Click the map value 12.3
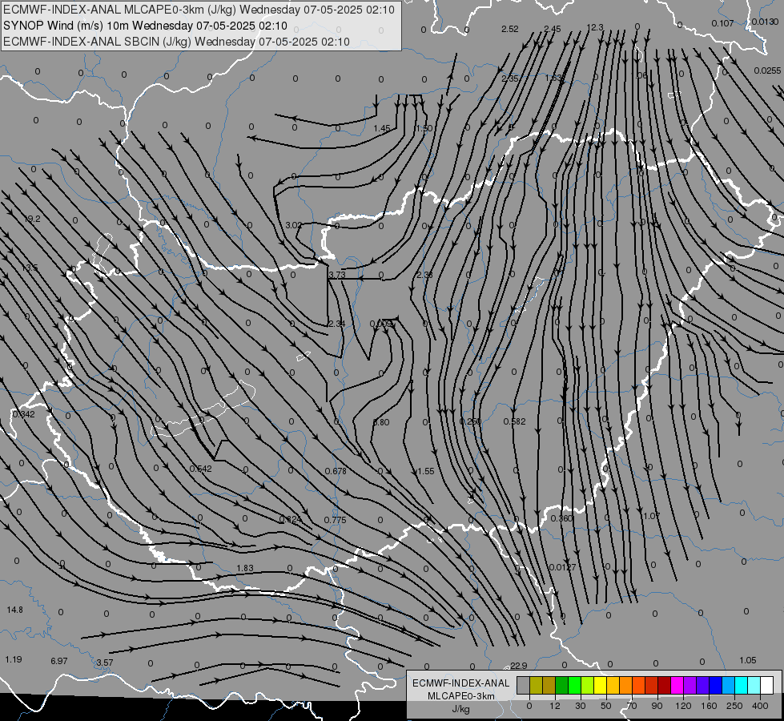Image resolution: width=784 pixels, height=721 pixels. click(595, 27)
